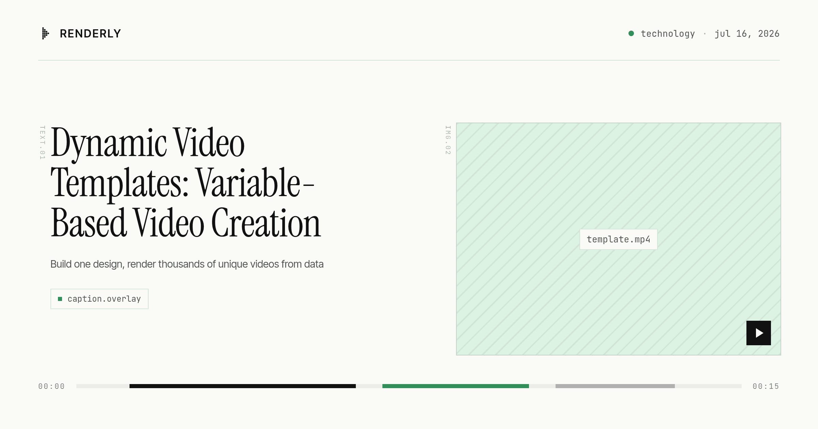The image size is (818, 429).
Task: Play the template video
Action: click(759, 333)
